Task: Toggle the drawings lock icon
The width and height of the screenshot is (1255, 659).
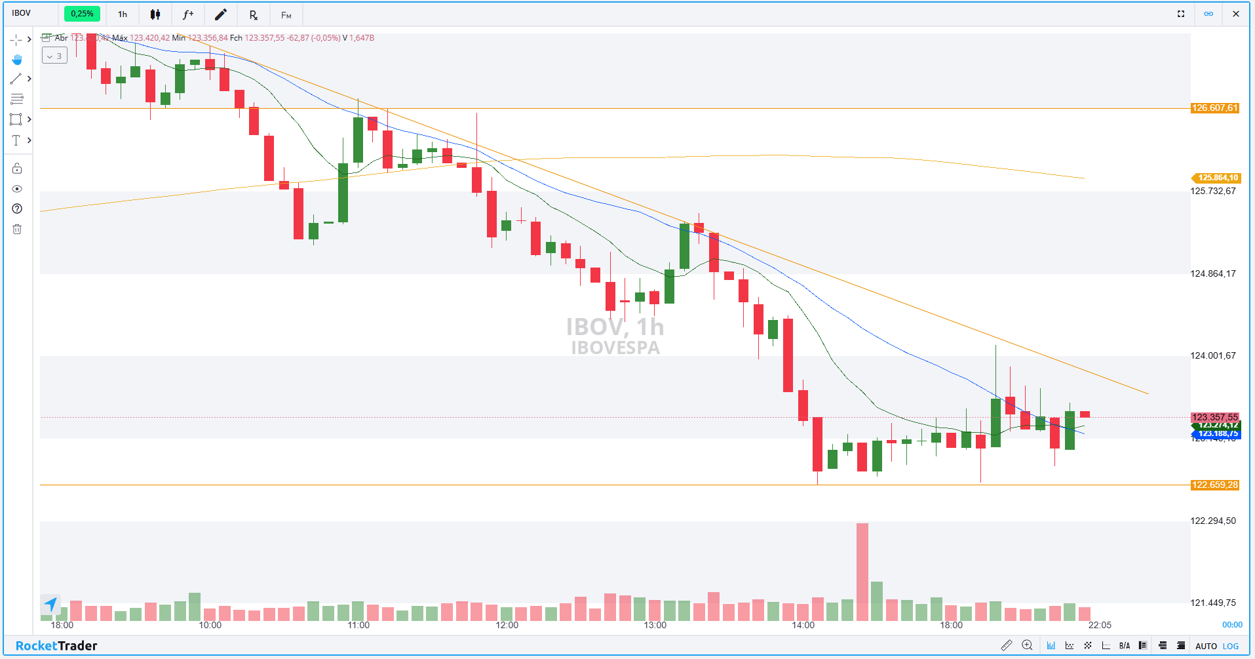Action: 17,169
